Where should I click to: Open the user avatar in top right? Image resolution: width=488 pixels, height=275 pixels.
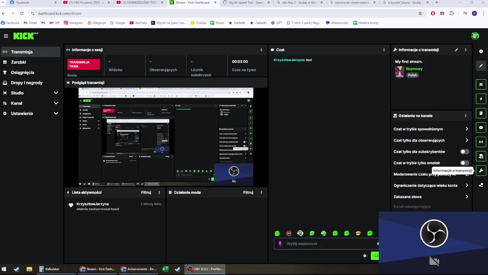(475, 36)
